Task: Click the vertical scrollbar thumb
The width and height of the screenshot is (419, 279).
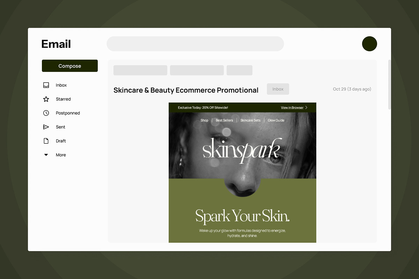Action: coord(390,85)
